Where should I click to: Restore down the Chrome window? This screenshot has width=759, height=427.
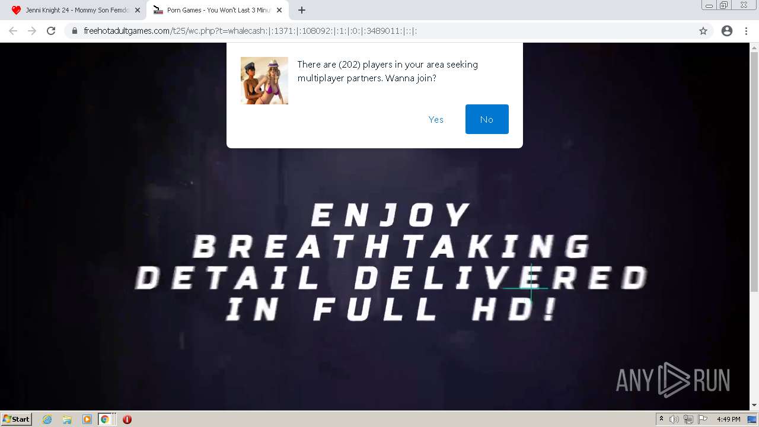tap(724, 5)
